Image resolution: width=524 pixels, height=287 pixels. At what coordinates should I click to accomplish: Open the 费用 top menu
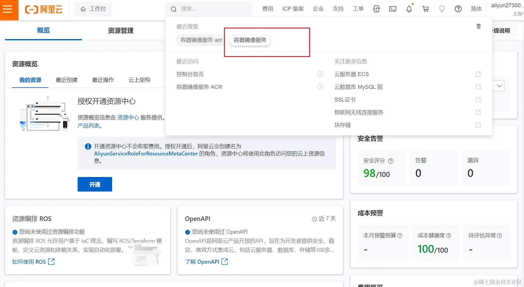point(268,9)
